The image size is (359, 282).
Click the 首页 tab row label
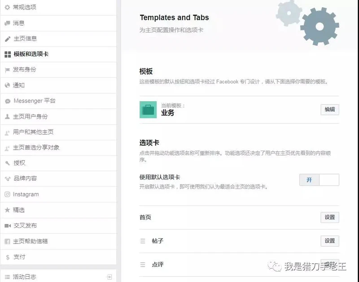pyautogui.click(x=145, y=217)
